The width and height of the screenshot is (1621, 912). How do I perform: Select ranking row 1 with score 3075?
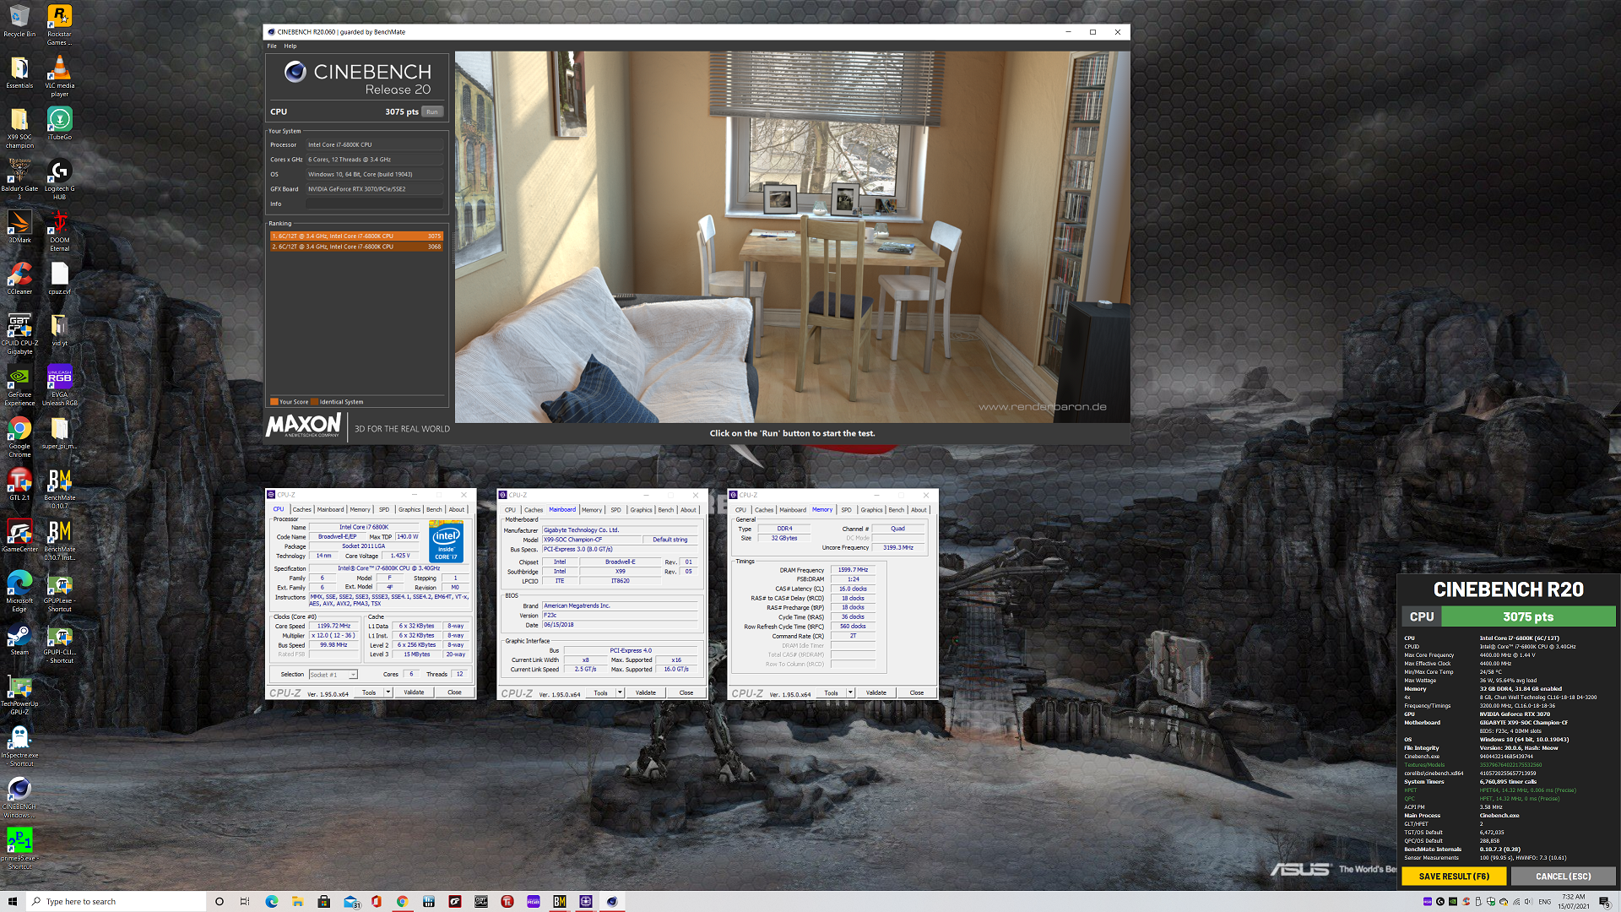[357, 236]
